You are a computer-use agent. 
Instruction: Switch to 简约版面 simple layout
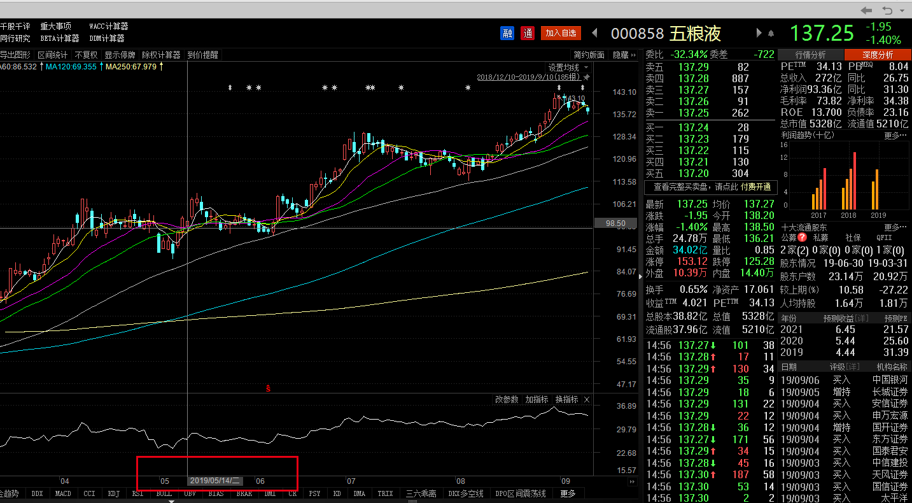[x=589, y=55]
